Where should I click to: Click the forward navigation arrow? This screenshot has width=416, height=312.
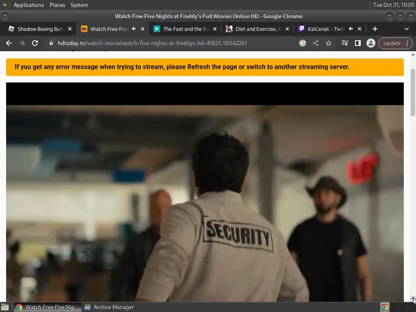pyautogui.click(x=22, y=43)
